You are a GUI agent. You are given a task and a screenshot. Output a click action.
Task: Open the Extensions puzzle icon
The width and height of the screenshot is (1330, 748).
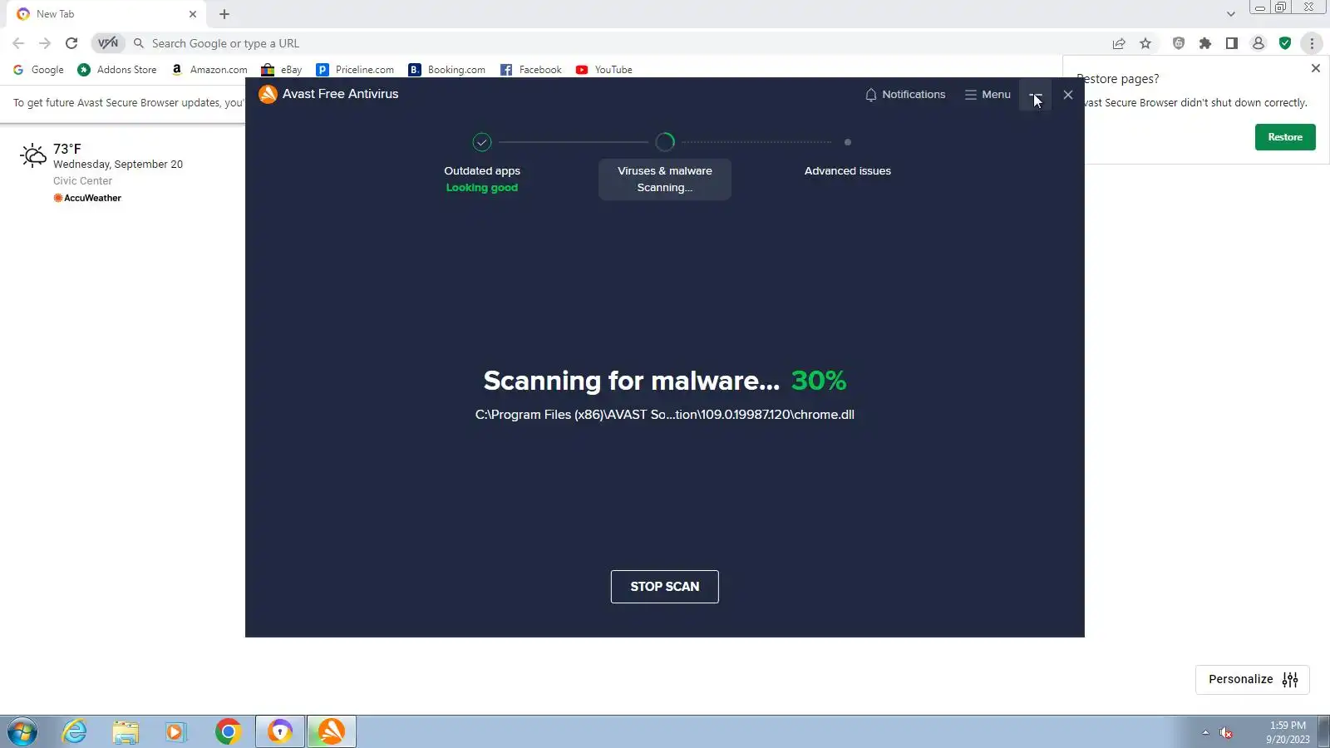pos(1205,43)
